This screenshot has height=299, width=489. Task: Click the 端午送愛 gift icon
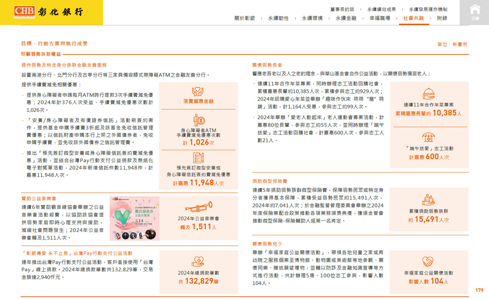429,137
